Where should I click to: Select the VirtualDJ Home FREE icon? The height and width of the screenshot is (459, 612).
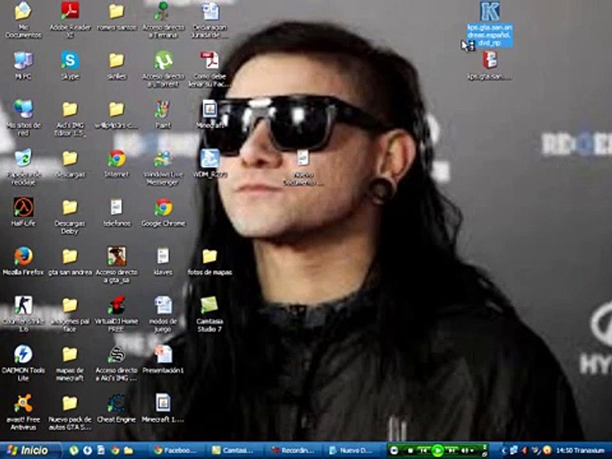[116, 305]
